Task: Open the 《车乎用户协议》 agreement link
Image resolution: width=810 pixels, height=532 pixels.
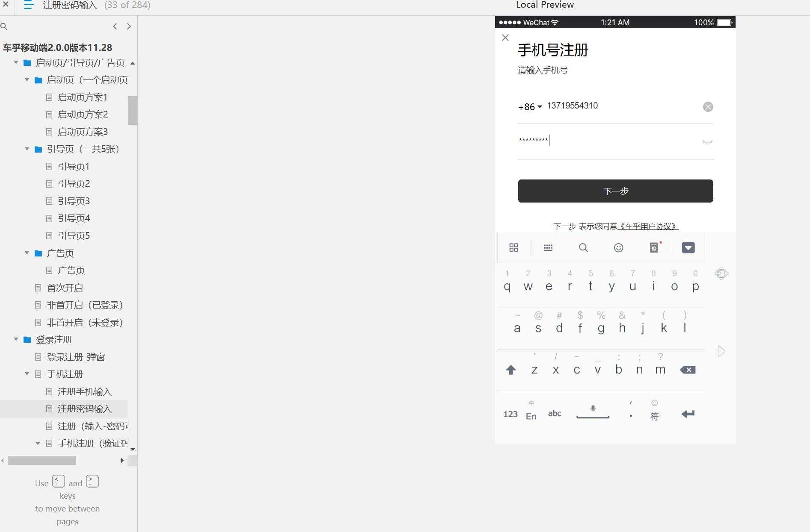Action: coord(649,226)
